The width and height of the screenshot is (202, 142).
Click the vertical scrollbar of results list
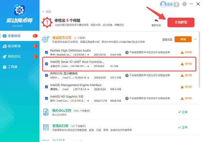(x=199, y=60)
